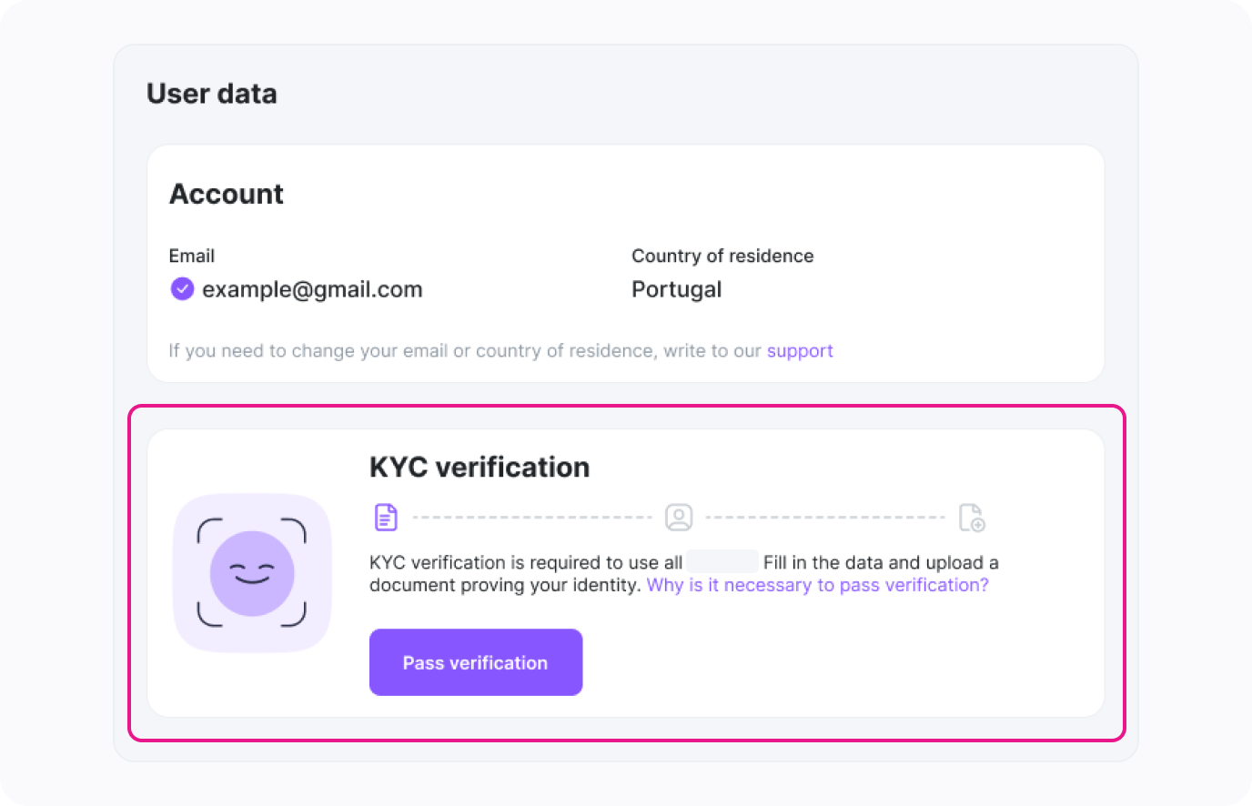Click the smiling face scan illustration
The image size is (1252, 806).
[252, 573]
